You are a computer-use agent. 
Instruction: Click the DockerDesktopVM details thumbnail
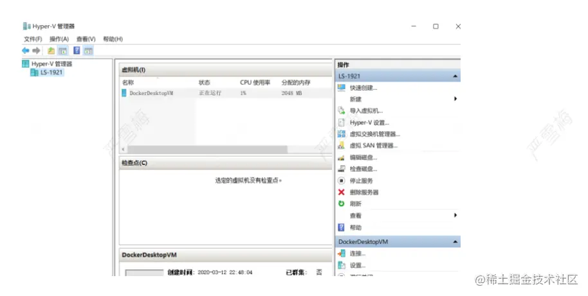coord(144,273)
